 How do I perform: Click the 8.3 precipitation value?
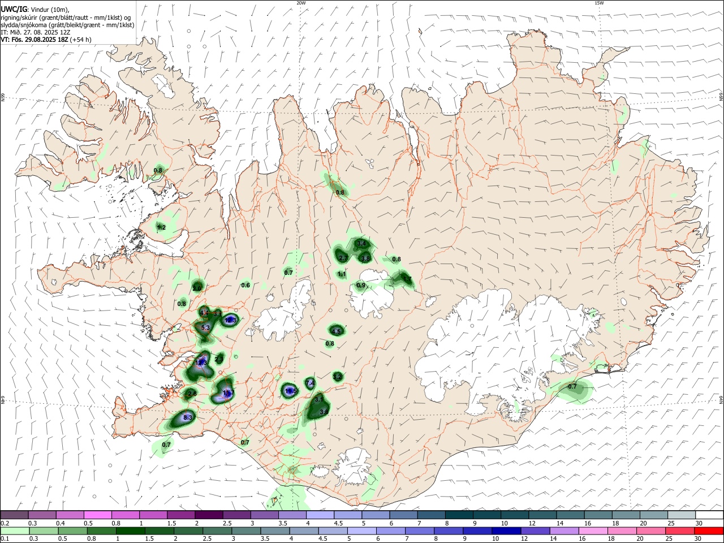[188, 417]
